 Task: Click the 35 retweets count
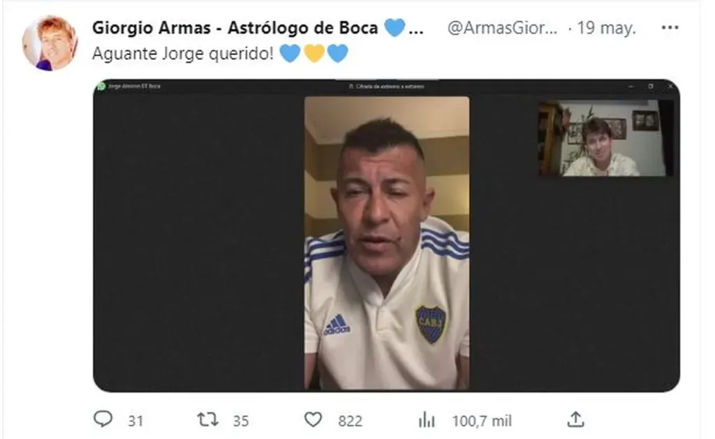coord(241,421)
